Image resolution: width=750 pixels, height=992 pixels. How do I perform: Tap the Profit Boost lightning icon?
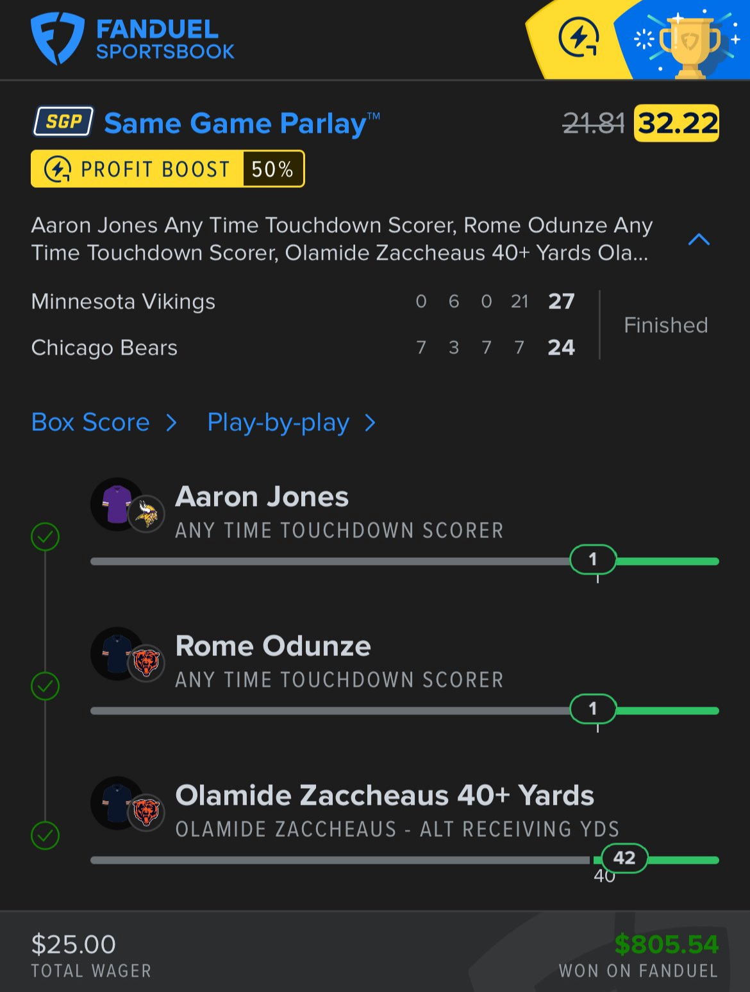pos(57,169)
